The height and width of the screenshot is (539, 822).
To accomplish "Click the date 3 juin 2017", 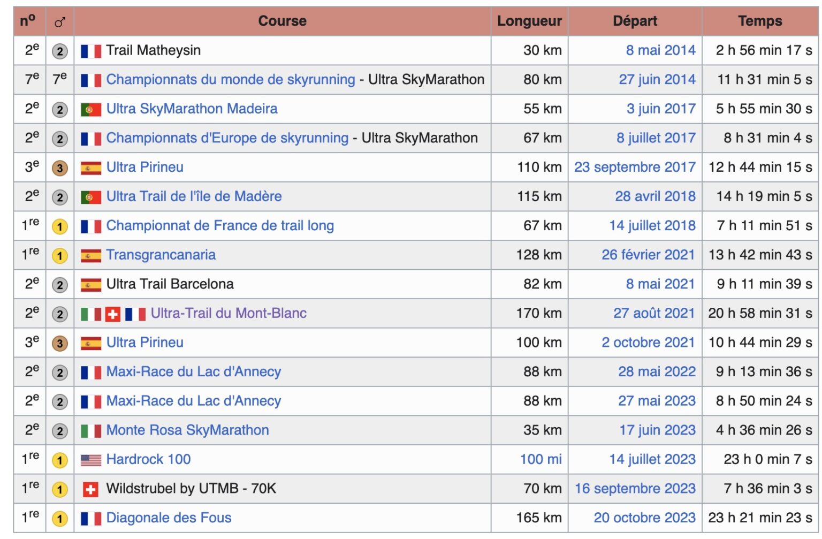I will [x=661, y=109].
